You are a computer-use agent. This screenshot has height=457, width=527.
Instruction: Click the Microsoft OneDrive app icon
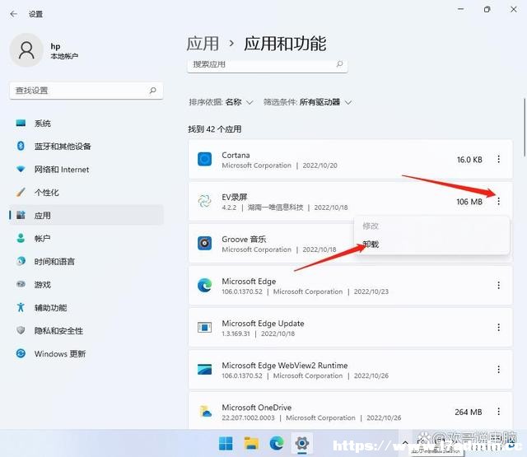(204, 412)
